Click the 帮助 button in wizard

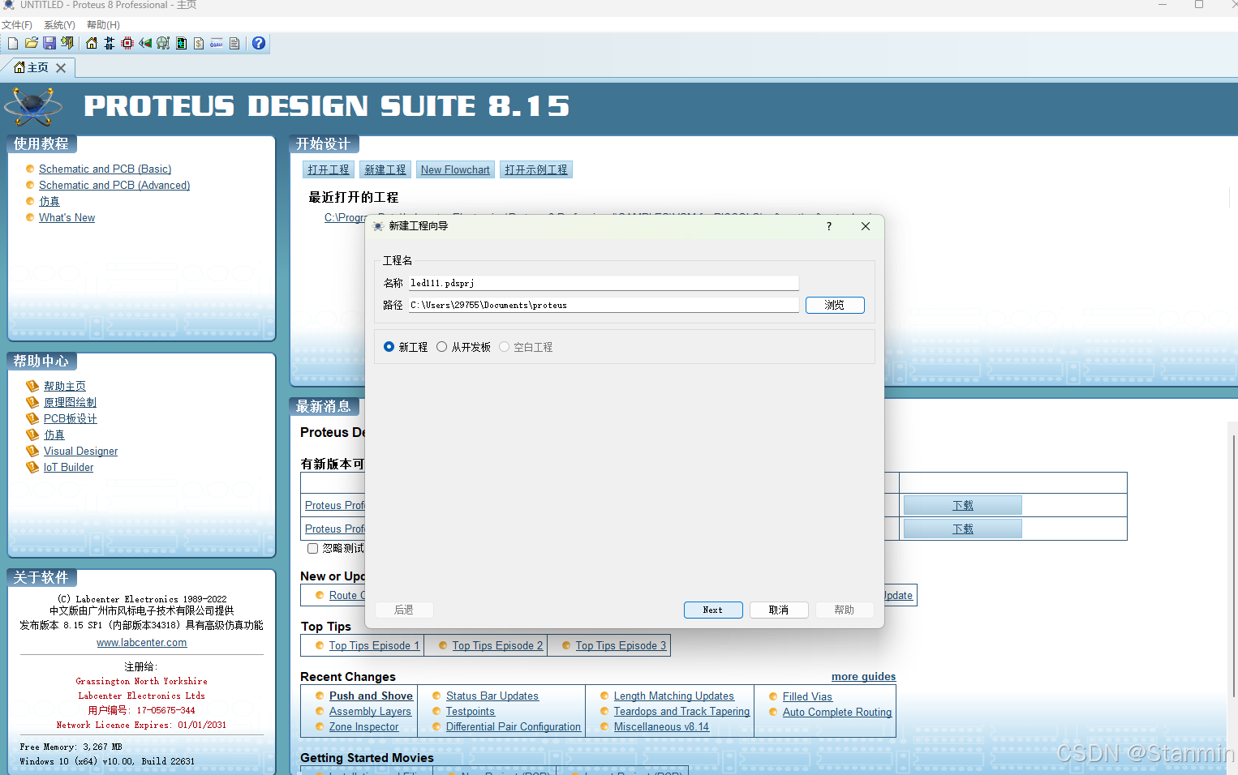(845, 610)
